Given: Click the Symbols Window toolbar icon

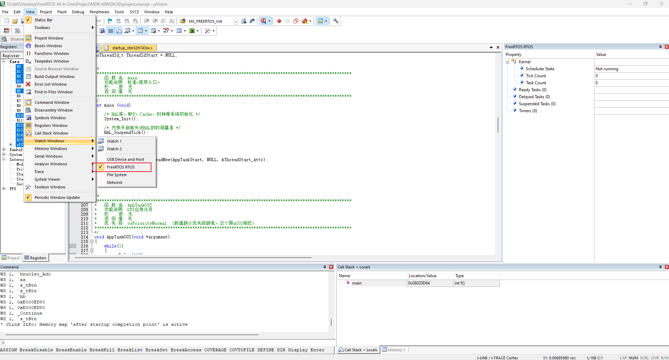Looking at the screenshot, I should tap(102, 31).
